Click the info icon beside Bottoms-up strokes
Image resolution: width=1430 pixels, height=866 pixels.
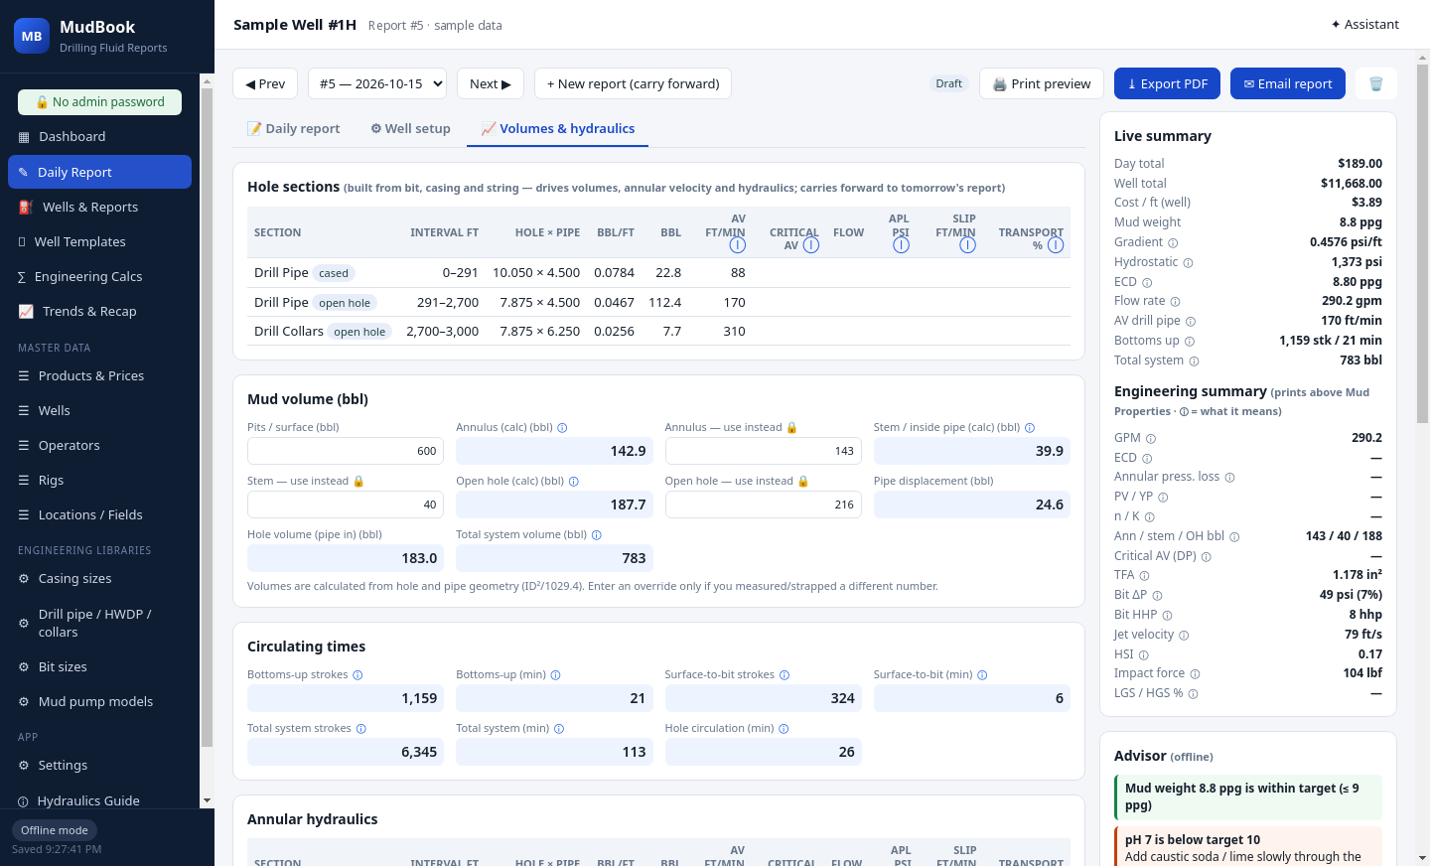tap(357, 675)
